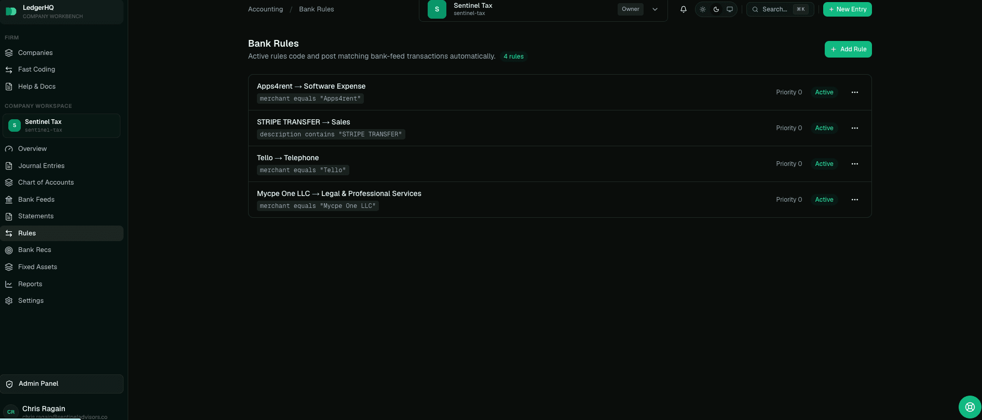
Task: Click Priority 0 on the Tello rule
Action: [789, 164]
